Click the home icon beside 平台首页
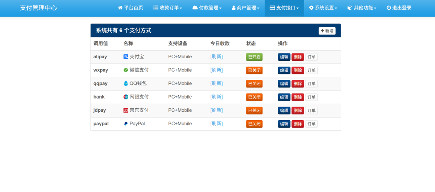 click(120, 8)
